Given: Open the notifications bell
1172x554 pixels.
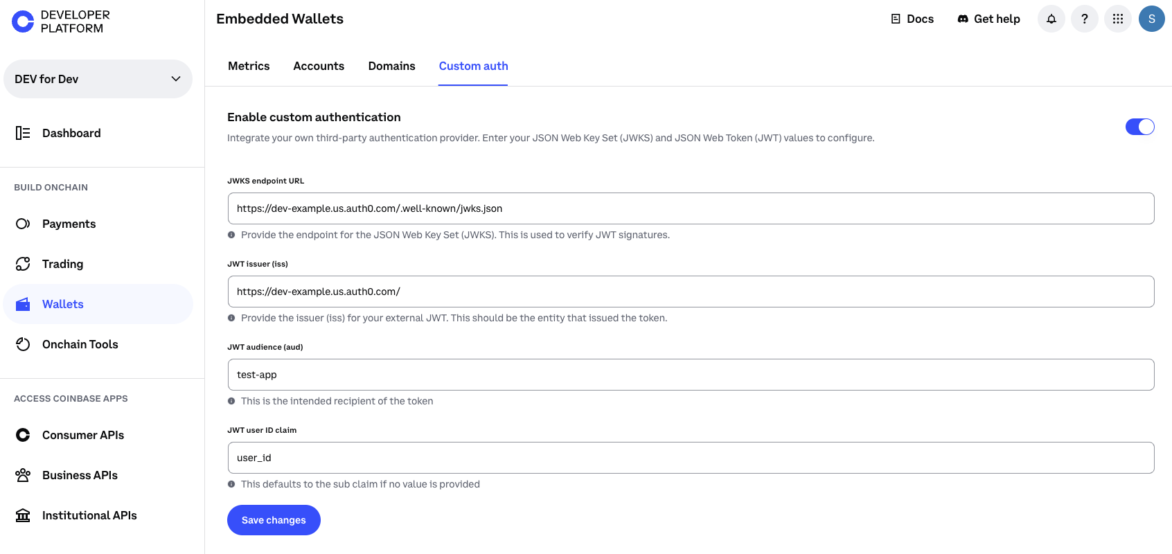Looking at the screenshot, I should [1051, 19].
